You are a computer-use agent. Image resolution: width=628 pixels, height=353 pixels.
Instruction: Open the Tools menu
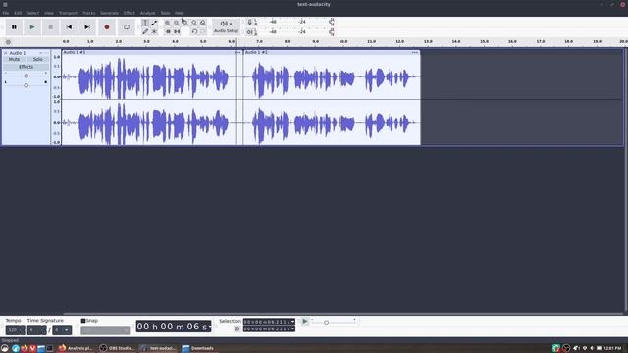point(165,13)
